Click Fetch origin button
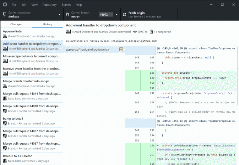 [149, 15]
